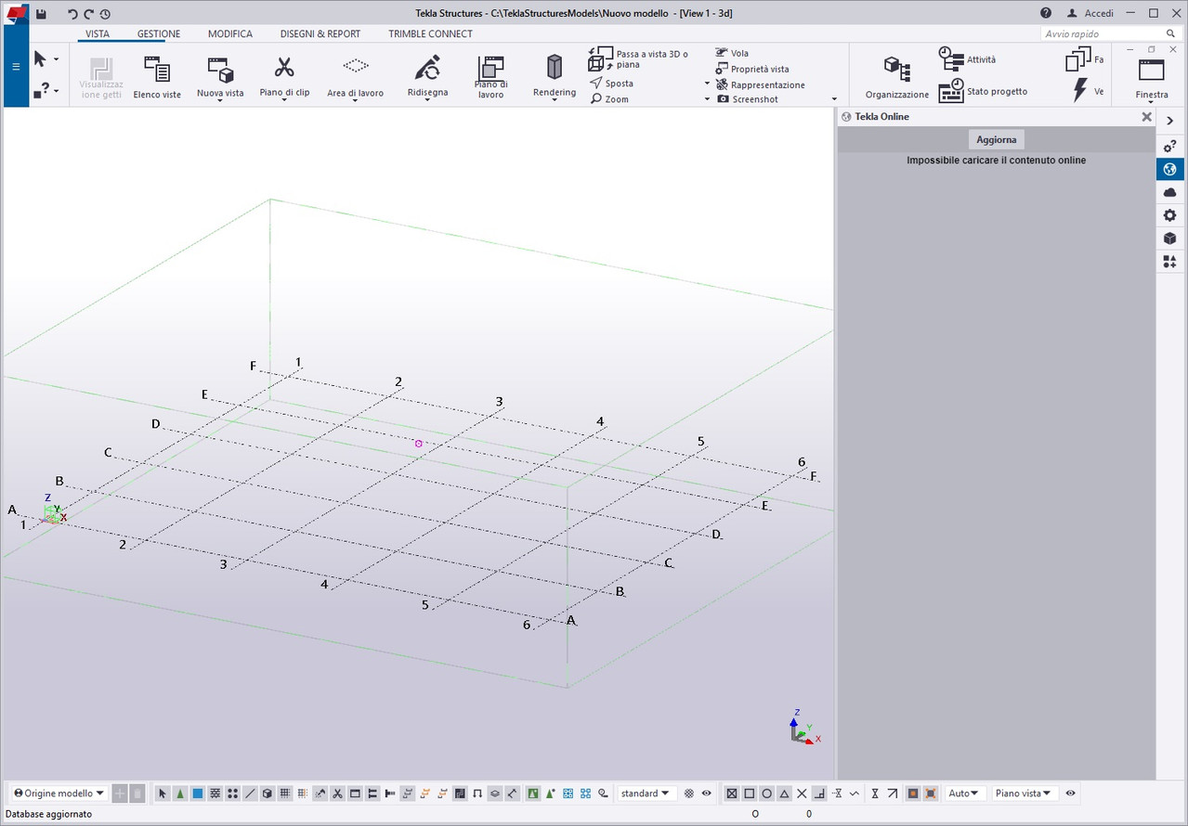Open the Tekla Online globe side icon
This screenshot has height=826, width=1188.
click(1170, 169)
